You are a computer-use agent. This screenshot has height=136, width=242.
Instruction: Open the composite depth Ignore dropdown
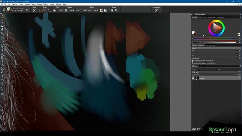(228, 69)
